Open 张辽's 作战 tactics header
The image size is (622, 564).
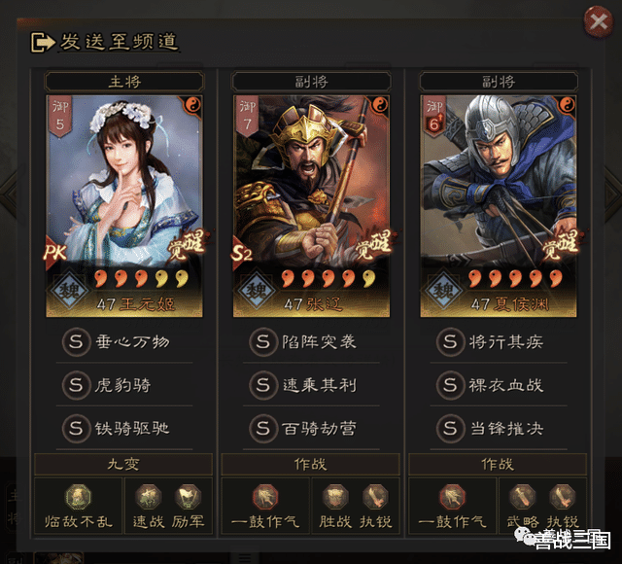coord(311,465)
